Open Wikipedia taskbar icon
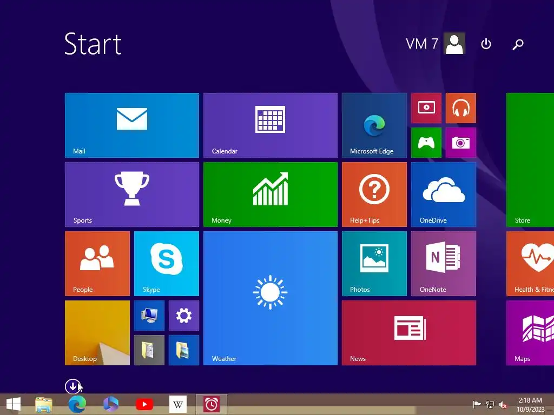 point(177,404)
